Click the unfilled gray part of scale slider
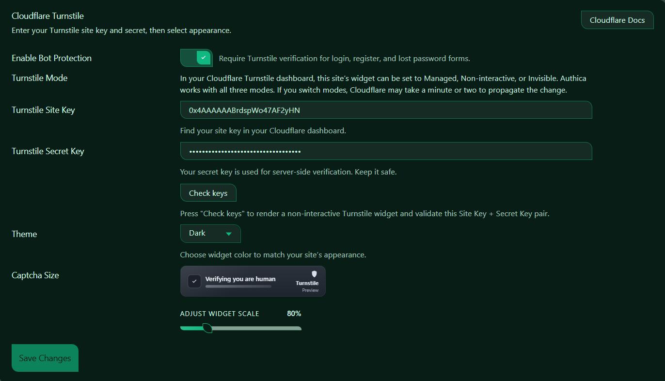The height and width of the screenshot is (381, 665). pos(257,328)
